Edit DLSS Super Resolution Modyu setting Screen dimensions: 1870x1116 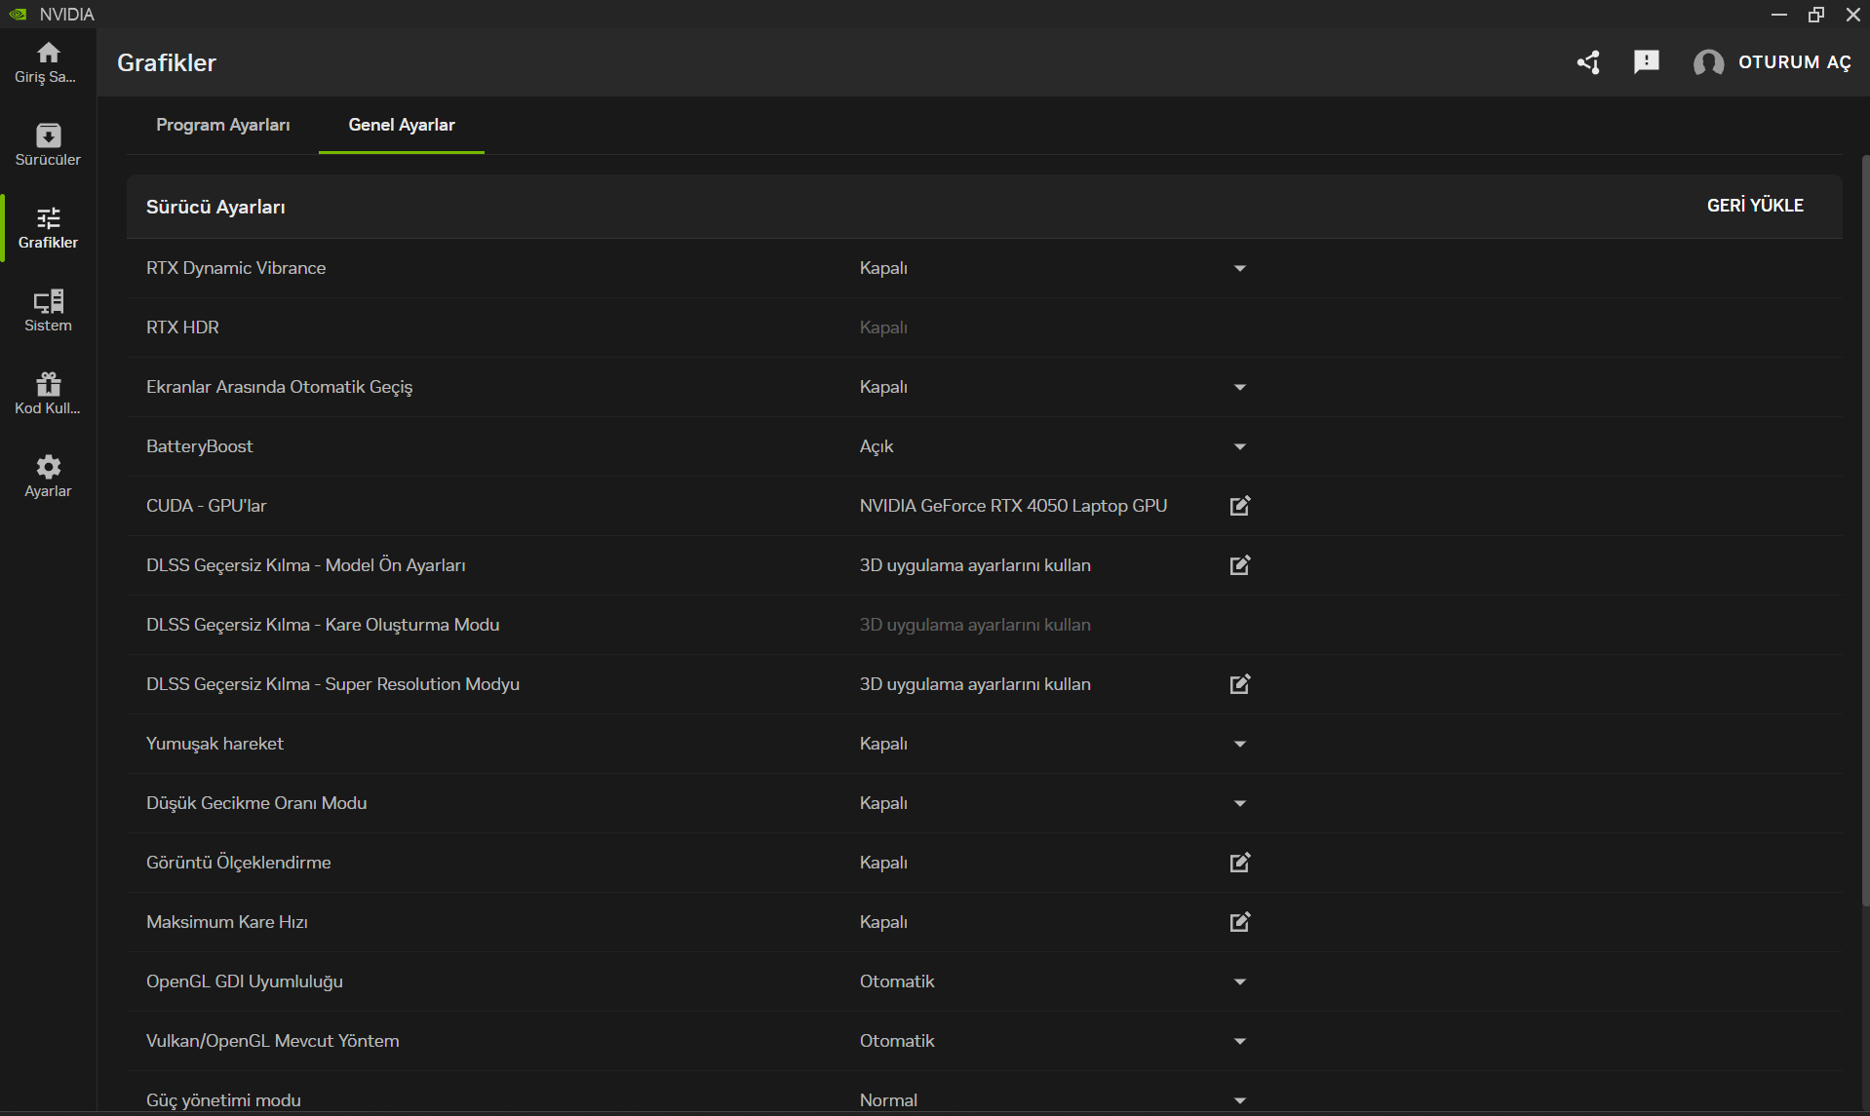click(1239, 684)
